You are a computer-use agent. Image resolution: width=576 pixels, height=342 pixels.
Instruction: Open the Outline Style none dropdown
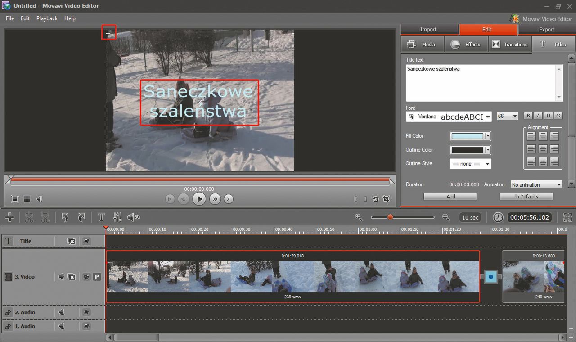[x=470, y=164]
